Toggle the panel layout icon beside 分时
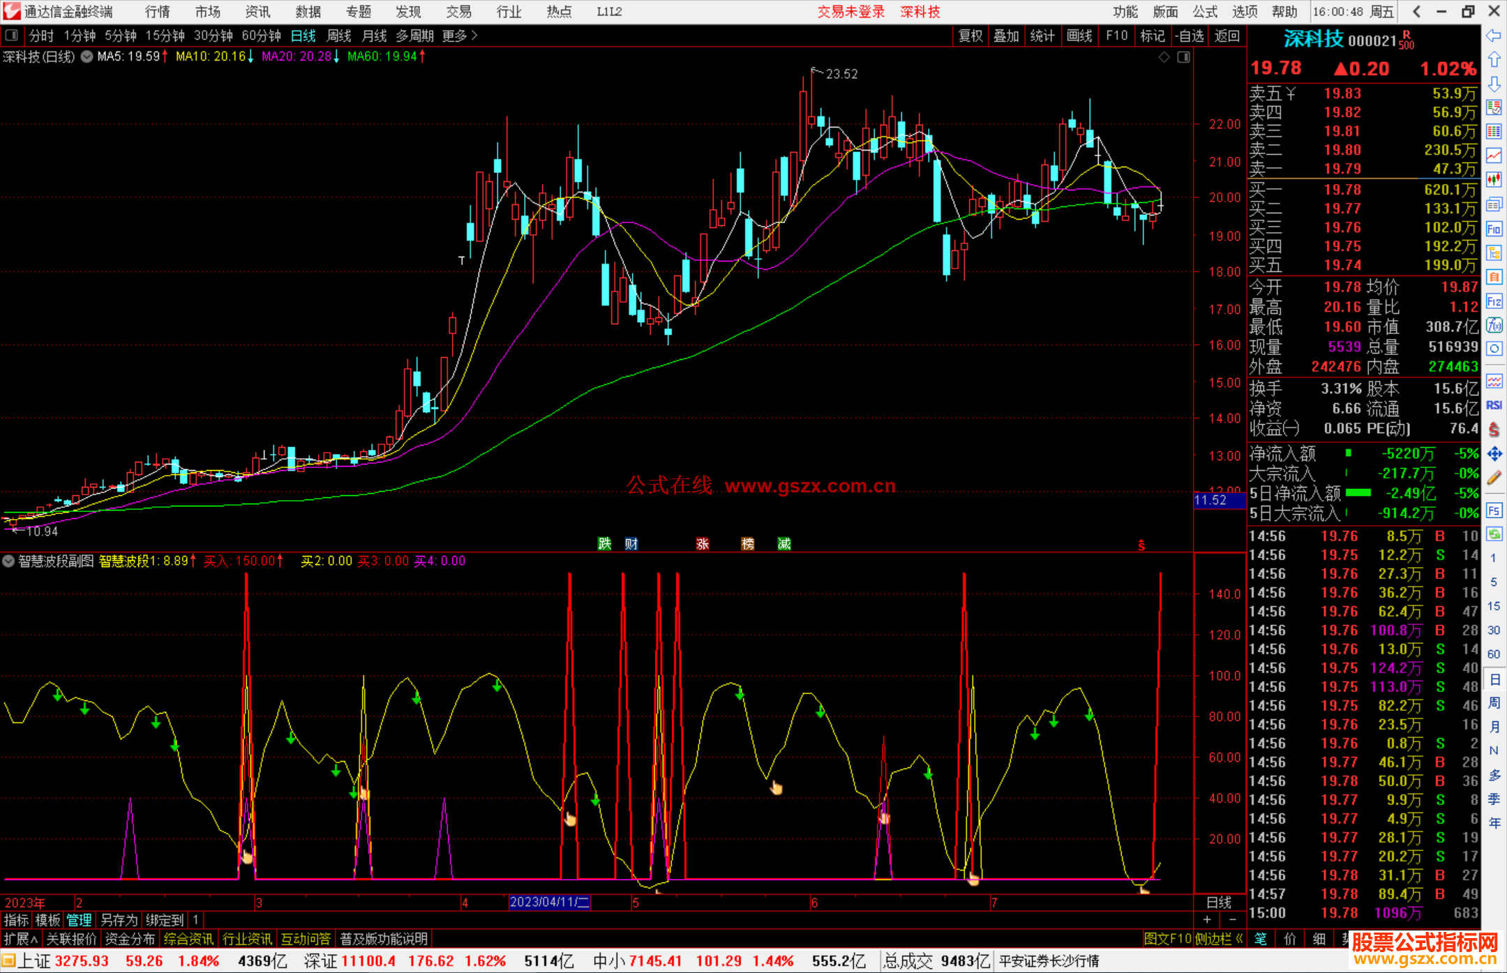This screenshot has width=1507, height=973. [x=12, y=36]
